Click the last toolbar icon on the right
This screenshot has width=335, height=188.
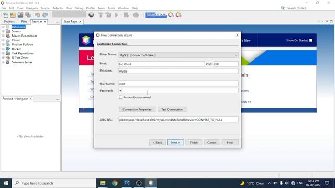pos(178,15)
